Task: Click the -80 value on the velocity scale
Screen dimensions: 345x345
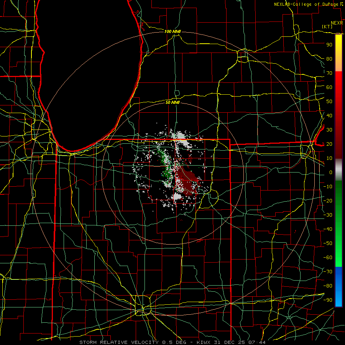Action: [x=328, y=286]
